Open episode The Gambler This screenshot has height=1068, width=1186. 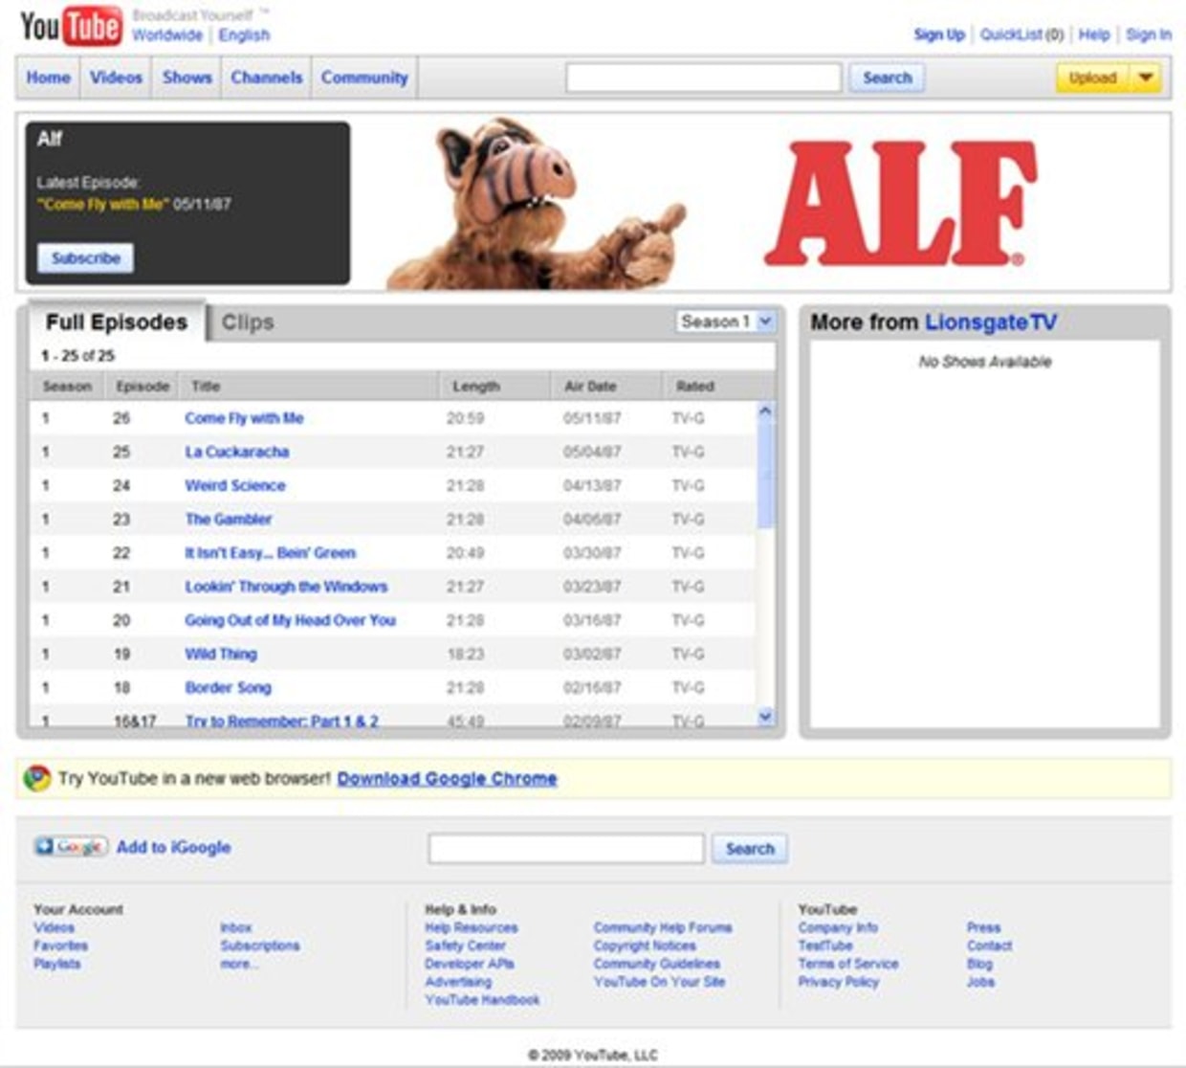(x=229, y=519)
